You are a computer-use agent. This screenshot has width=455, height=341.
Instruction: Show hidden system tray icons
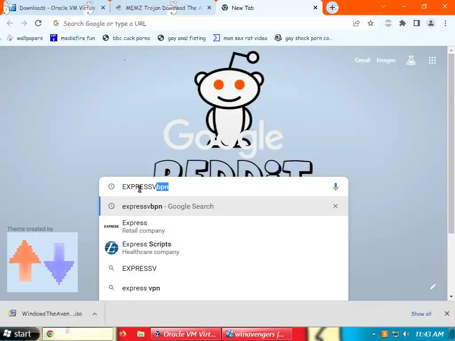click(x=374, y=334)
